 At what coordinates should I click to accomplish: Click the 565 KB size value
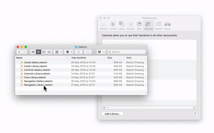(x=118, y=77)
